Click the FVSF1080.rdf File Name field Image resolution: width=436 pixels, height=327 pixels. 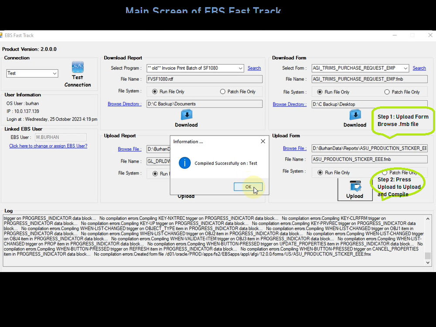coord(204,79)
